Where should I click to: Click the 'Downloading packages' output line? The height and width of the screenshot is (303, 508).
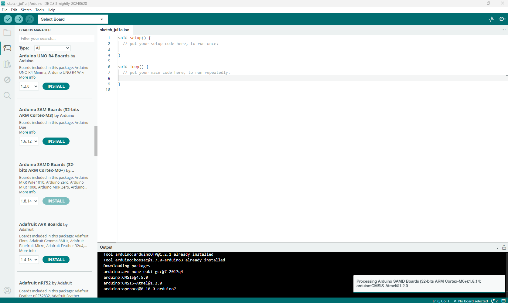point(127,266)
